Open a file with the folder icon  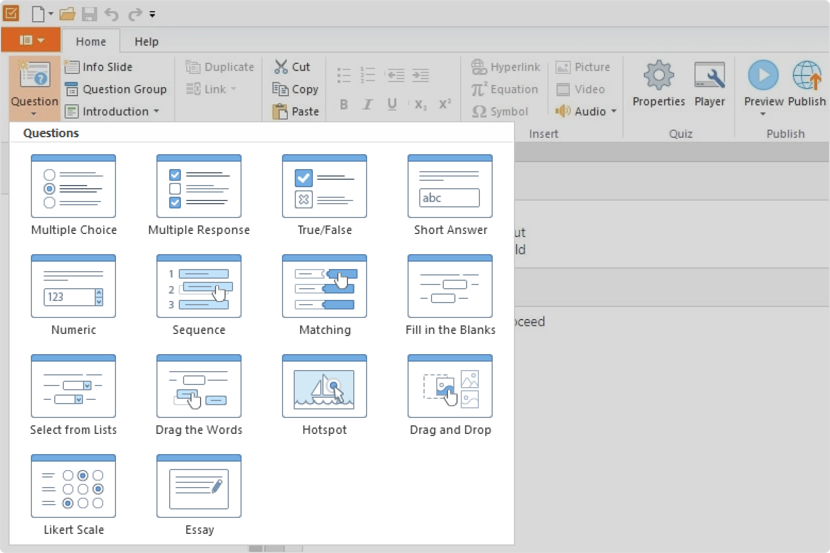point(67,14)
